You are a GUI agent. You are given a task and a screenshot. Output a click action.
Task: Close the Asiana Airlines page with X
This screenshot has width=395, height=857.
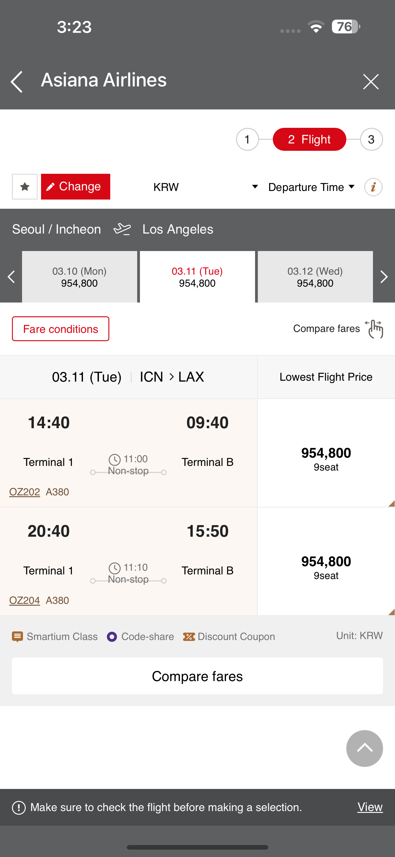(x=371, y=82)
